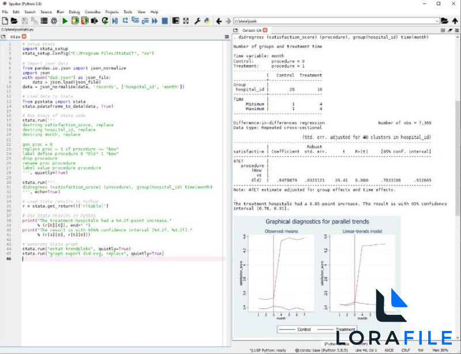Change to the parent directory up arrow

pos(455,21)
